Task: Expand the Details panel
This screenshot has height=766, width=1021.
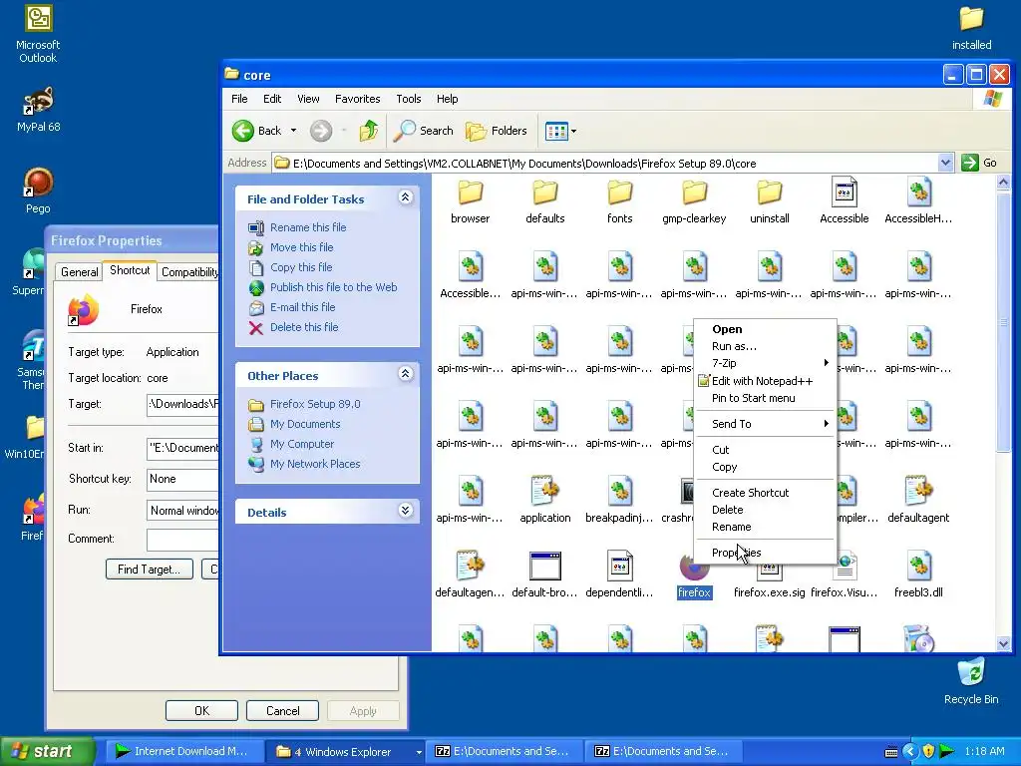Action: pyautogui.click(x=405, y=510)
